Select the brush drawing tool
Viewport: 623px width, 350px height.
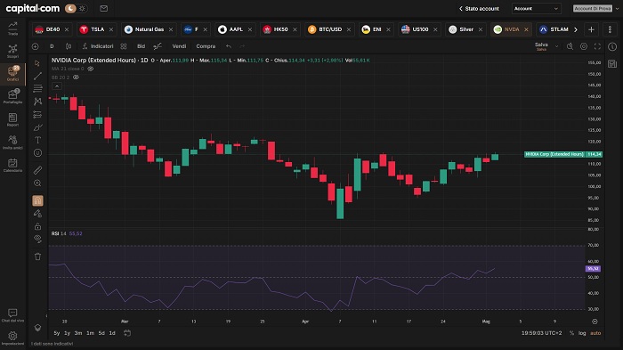(x=37, y=127)
